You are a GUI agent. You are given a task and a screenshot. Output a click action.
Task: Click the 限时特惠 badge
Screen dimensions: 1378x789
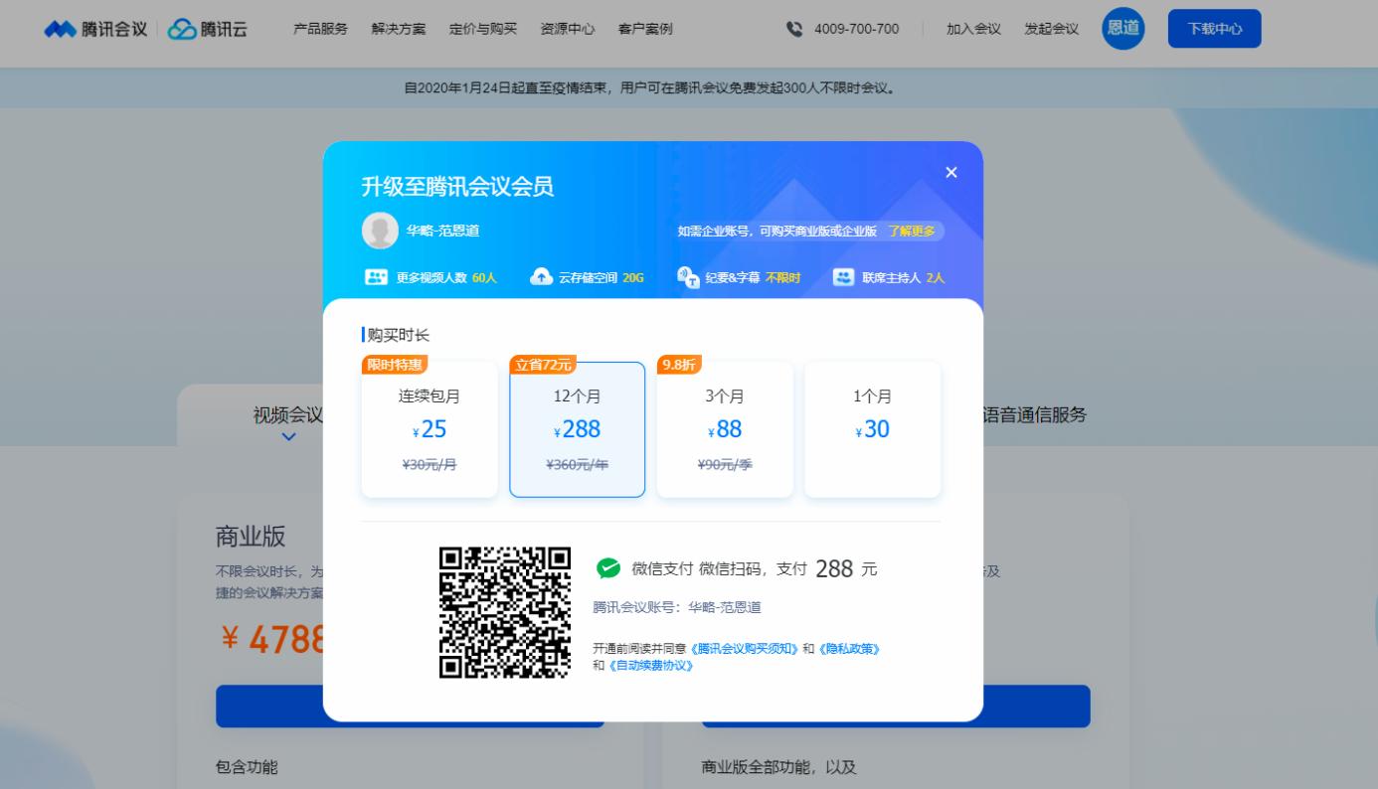point(395,365)
